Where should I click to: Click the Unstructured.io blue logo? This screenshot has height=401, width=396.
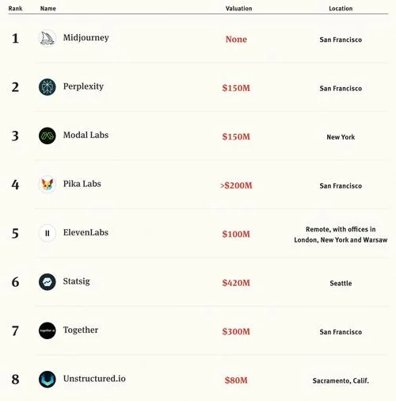(x=48, y=380)
